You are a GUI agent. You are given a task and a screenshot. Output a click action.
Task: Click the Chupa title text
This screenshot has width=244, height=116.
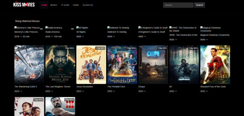click(x=141, y=87)
